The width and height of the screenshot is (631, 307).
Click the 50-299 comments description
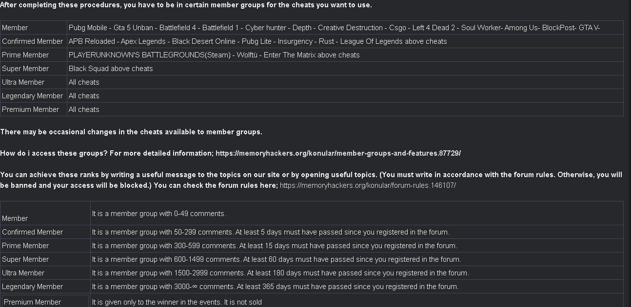click(271, 232)
